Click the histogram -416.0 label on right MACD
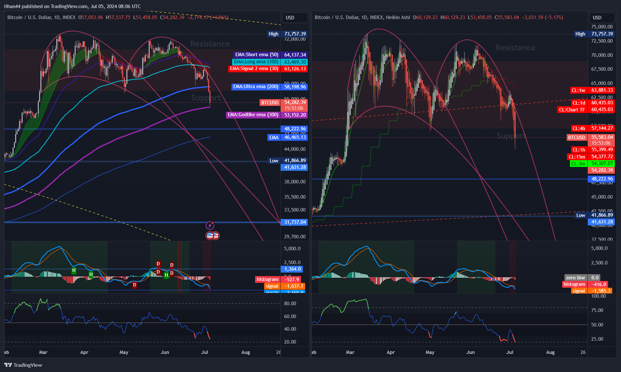Image resolution: width=621 pixels, height=372 pixels. [x=585, y=284]
